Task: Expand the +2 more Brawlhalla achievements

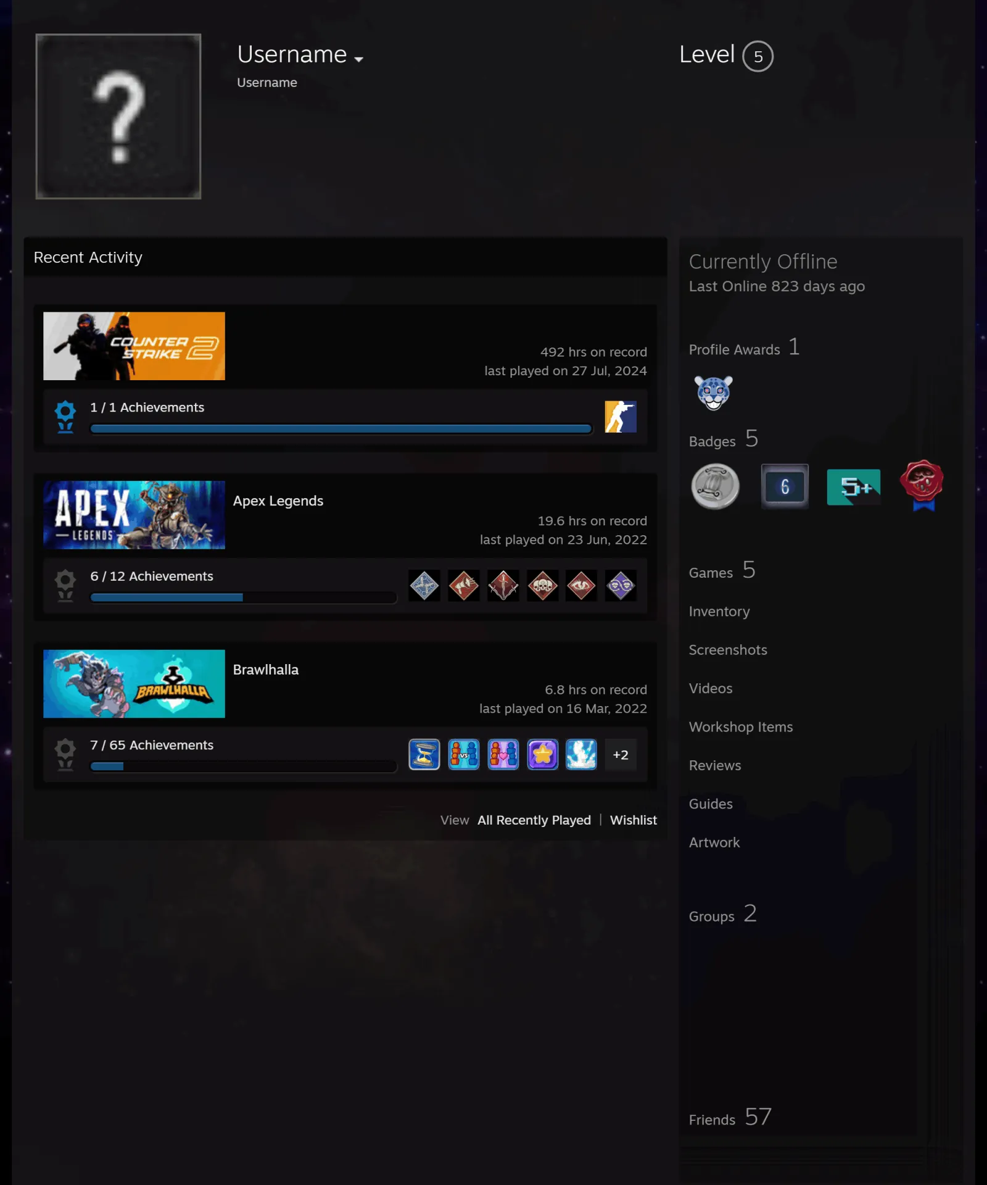Action: pos(621,754)
